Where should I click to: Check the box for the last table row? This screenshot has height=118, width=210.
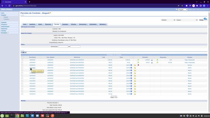pyautogui.click(x=22, y=94)
